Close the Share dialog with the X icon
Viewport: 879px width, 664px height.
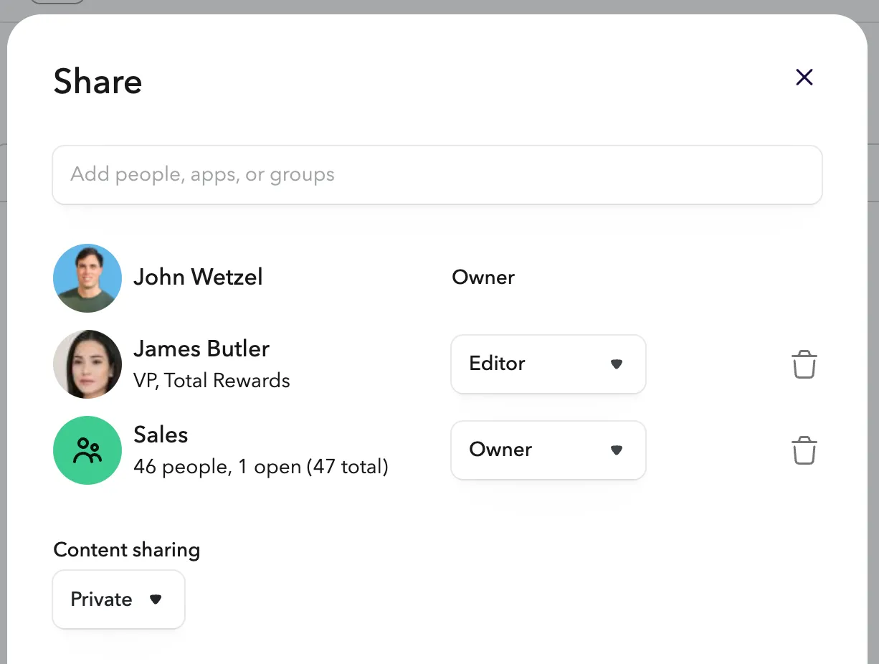[804, 77]
